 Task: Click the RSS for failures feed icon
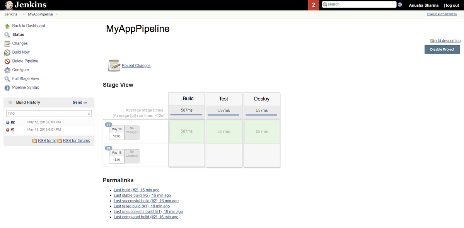[60, 141]
